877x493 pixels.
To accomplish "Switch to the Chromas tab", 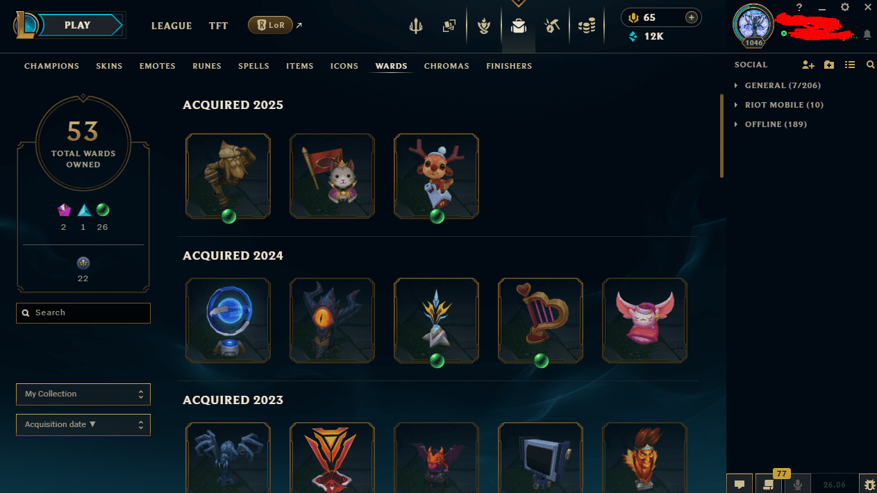I will (x=446, y=66).
